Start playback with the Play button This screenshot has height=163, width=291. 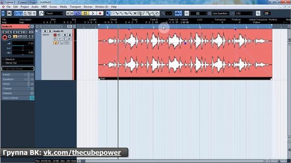click(x=93, y=13)
